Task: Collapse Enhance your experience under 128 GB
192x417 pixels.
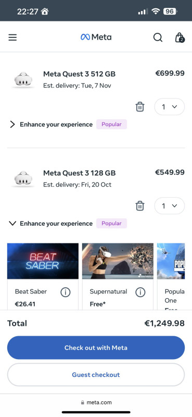Action: point(51,224)
